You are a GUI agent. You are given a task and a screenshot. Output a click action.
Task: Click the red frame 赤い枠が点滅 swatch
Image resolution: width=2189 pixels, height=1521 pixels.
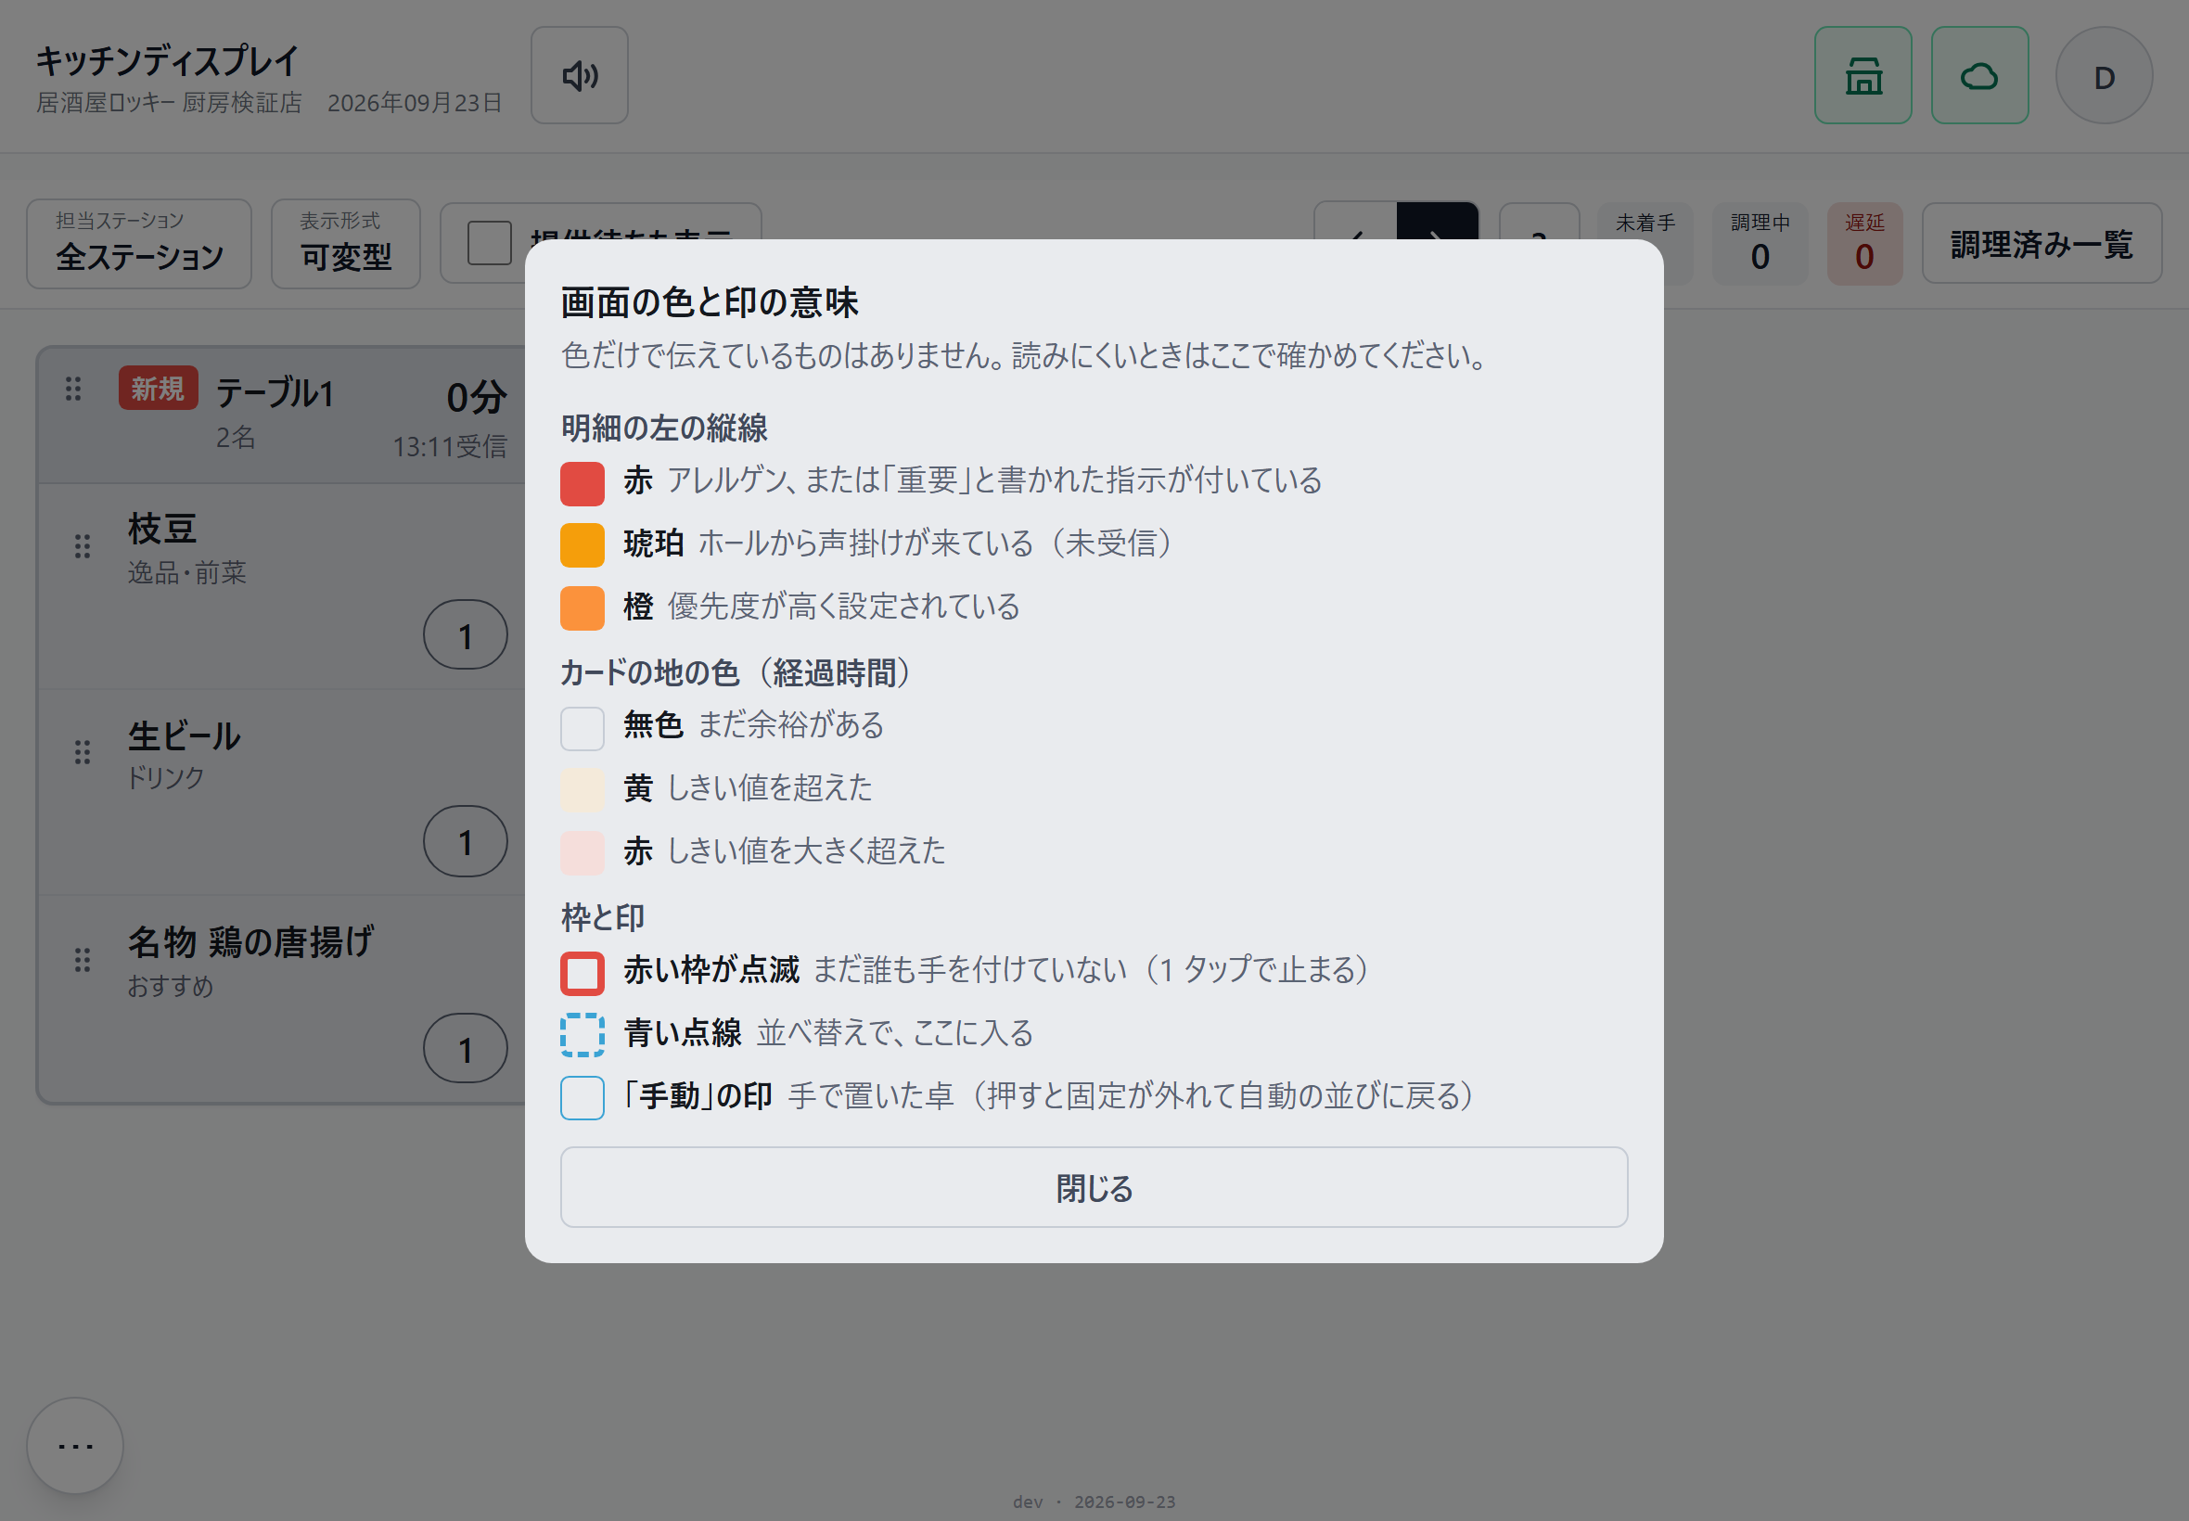coord(582,974)
